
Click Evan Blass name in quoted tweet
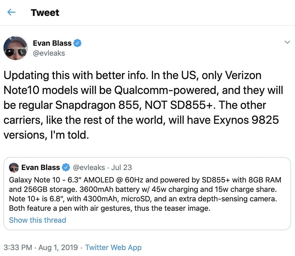point(41,167)
